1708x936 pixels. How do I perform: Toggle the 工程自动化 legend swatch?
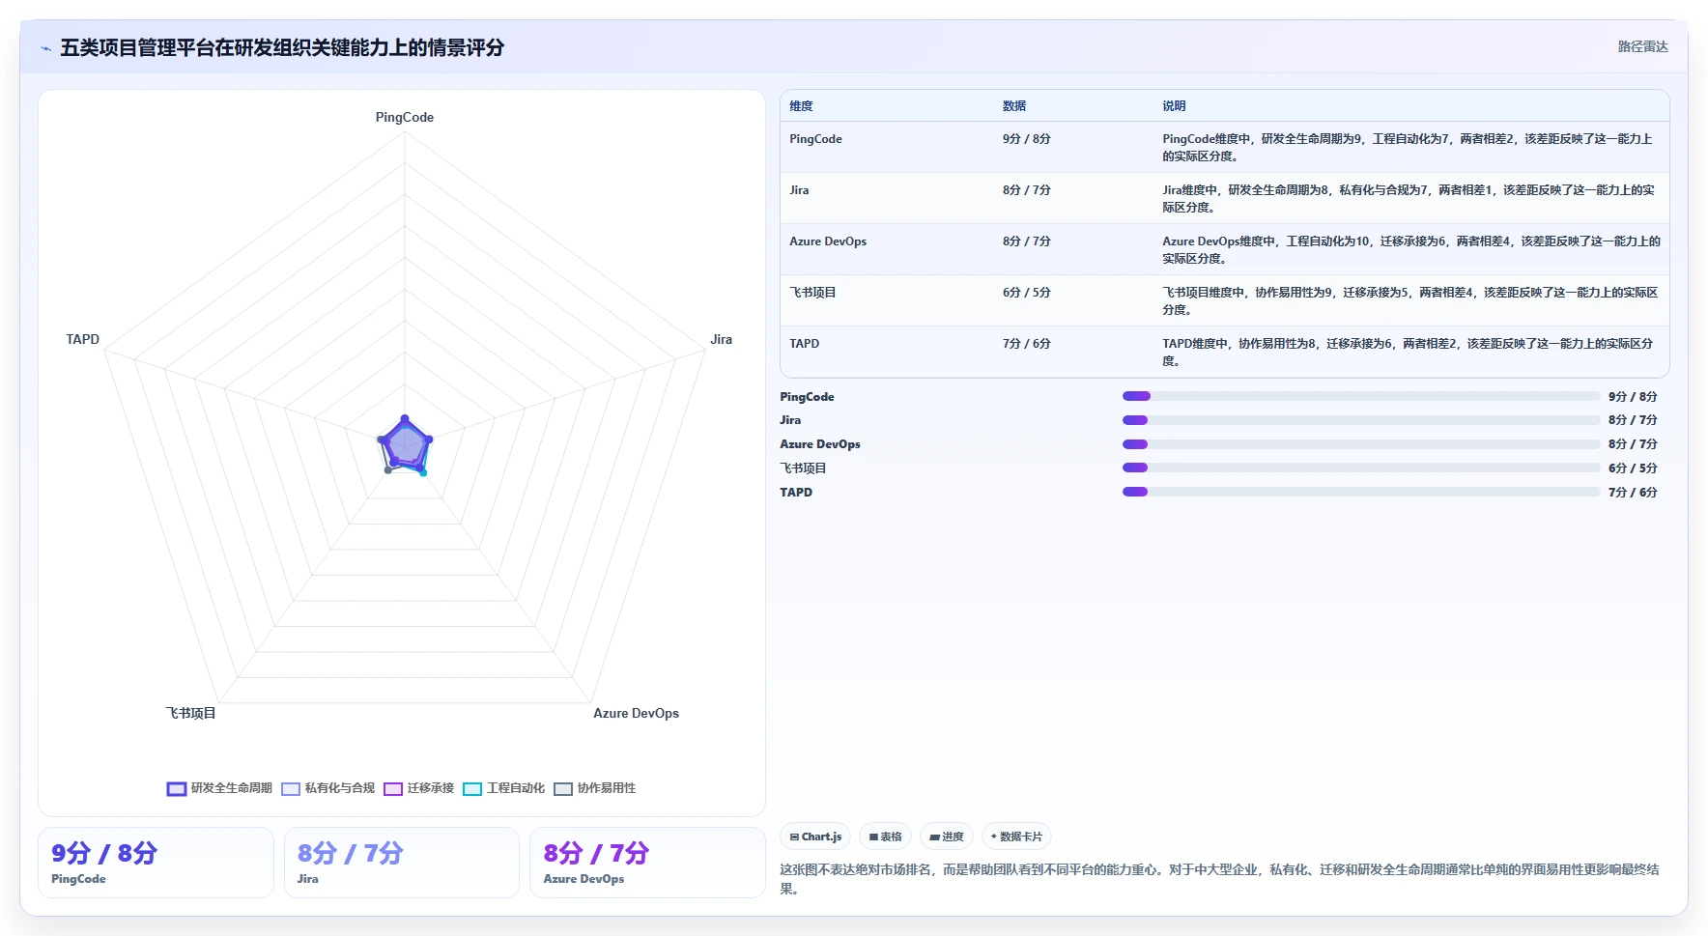[x=472, y=789]
